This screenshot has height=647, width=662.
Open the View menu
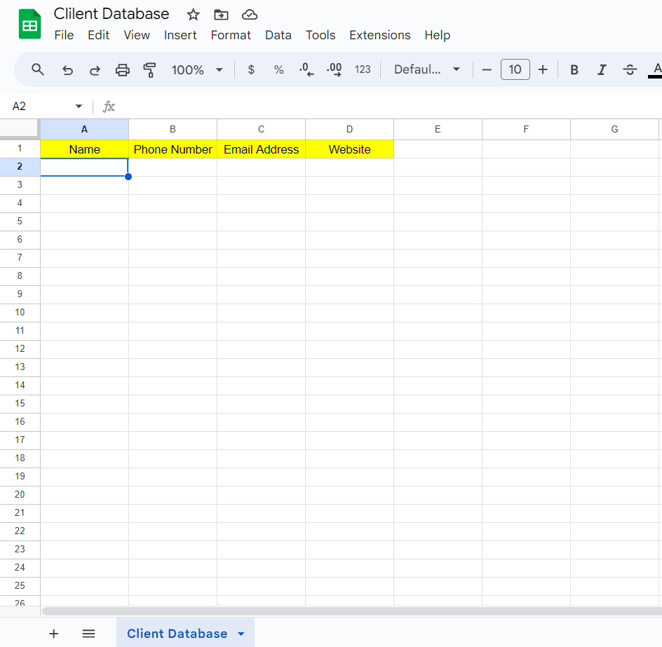pos(136,35)
